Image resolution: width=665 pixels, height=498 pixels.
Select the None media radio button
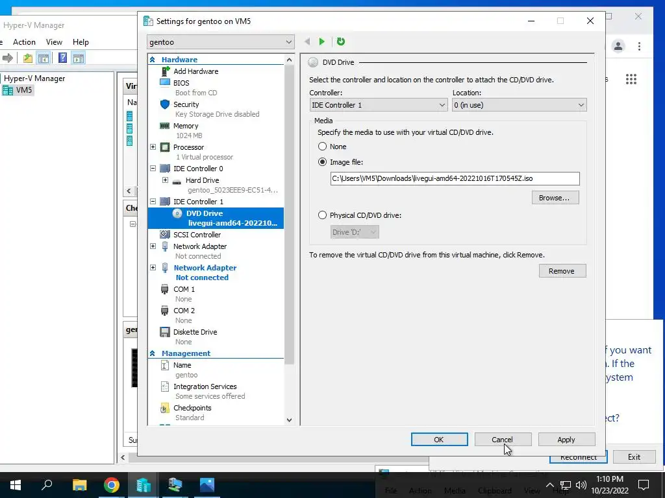(x=323, y=147)
